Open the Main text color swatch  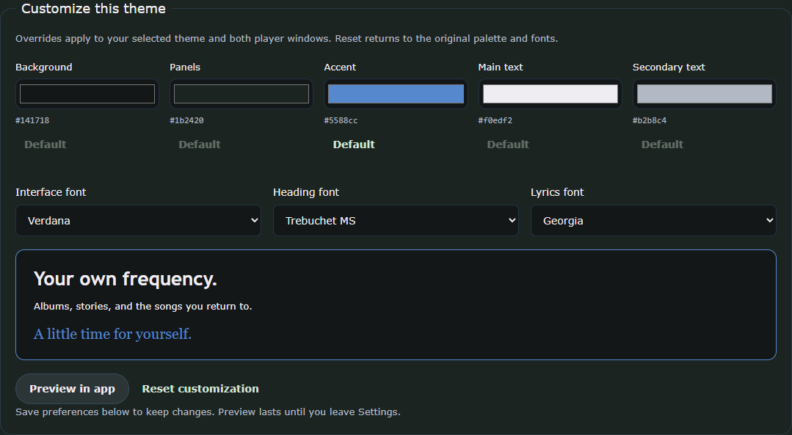tap(550, 94)
